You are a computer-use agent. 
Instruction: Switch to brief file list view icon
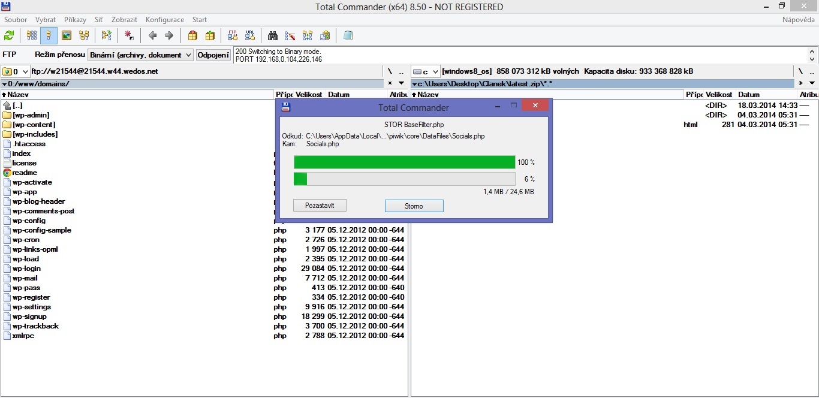32,35
